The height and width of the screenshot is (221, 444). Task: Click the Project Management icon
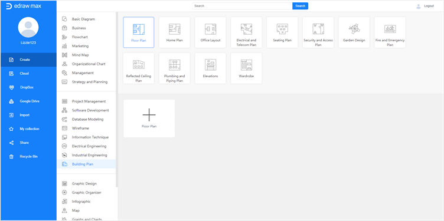point(64,101)
